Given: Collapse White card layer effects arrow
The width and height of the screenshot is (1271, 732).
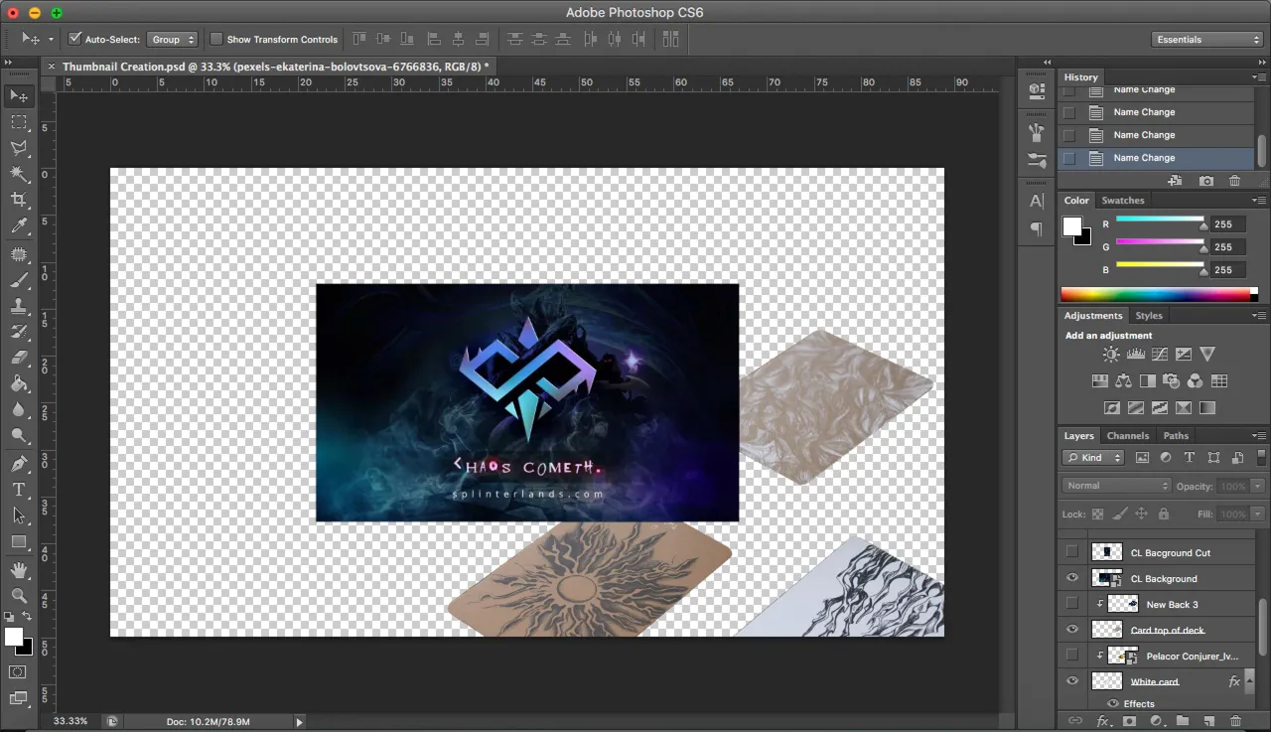Looking at the screenshot, I should tap(1249, 681).
